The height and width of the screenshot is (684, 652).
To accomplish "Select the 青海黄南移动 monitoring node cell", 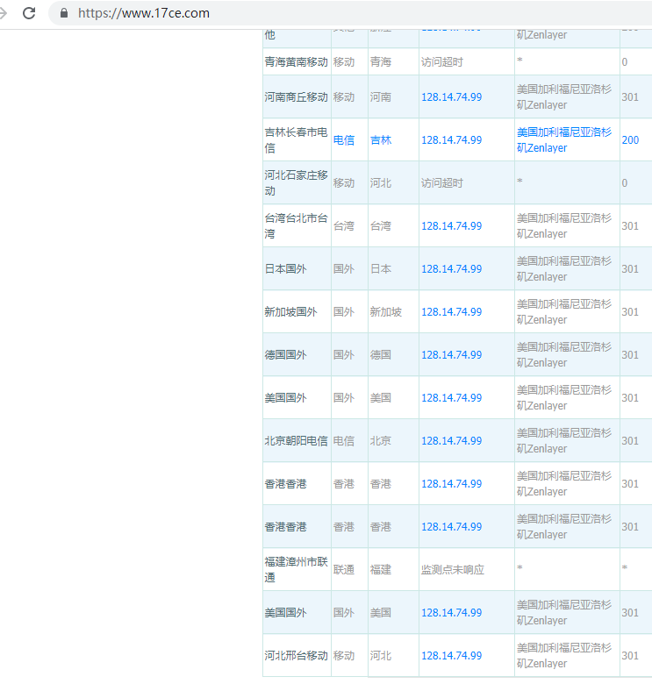I will [x=296, y=62].
